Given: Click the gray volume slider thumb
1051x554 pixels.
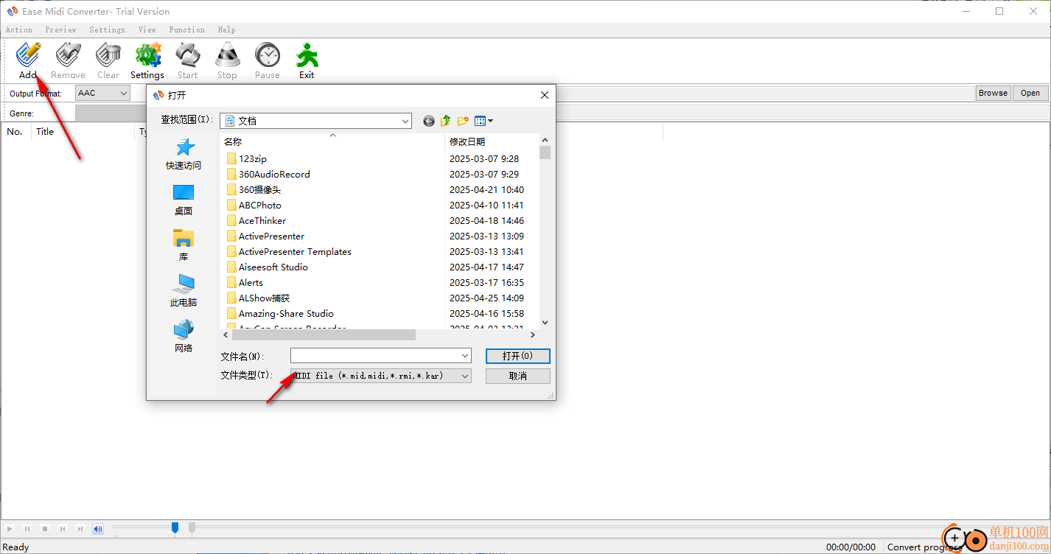Looking at the screenshot, I should pos(192,527).
